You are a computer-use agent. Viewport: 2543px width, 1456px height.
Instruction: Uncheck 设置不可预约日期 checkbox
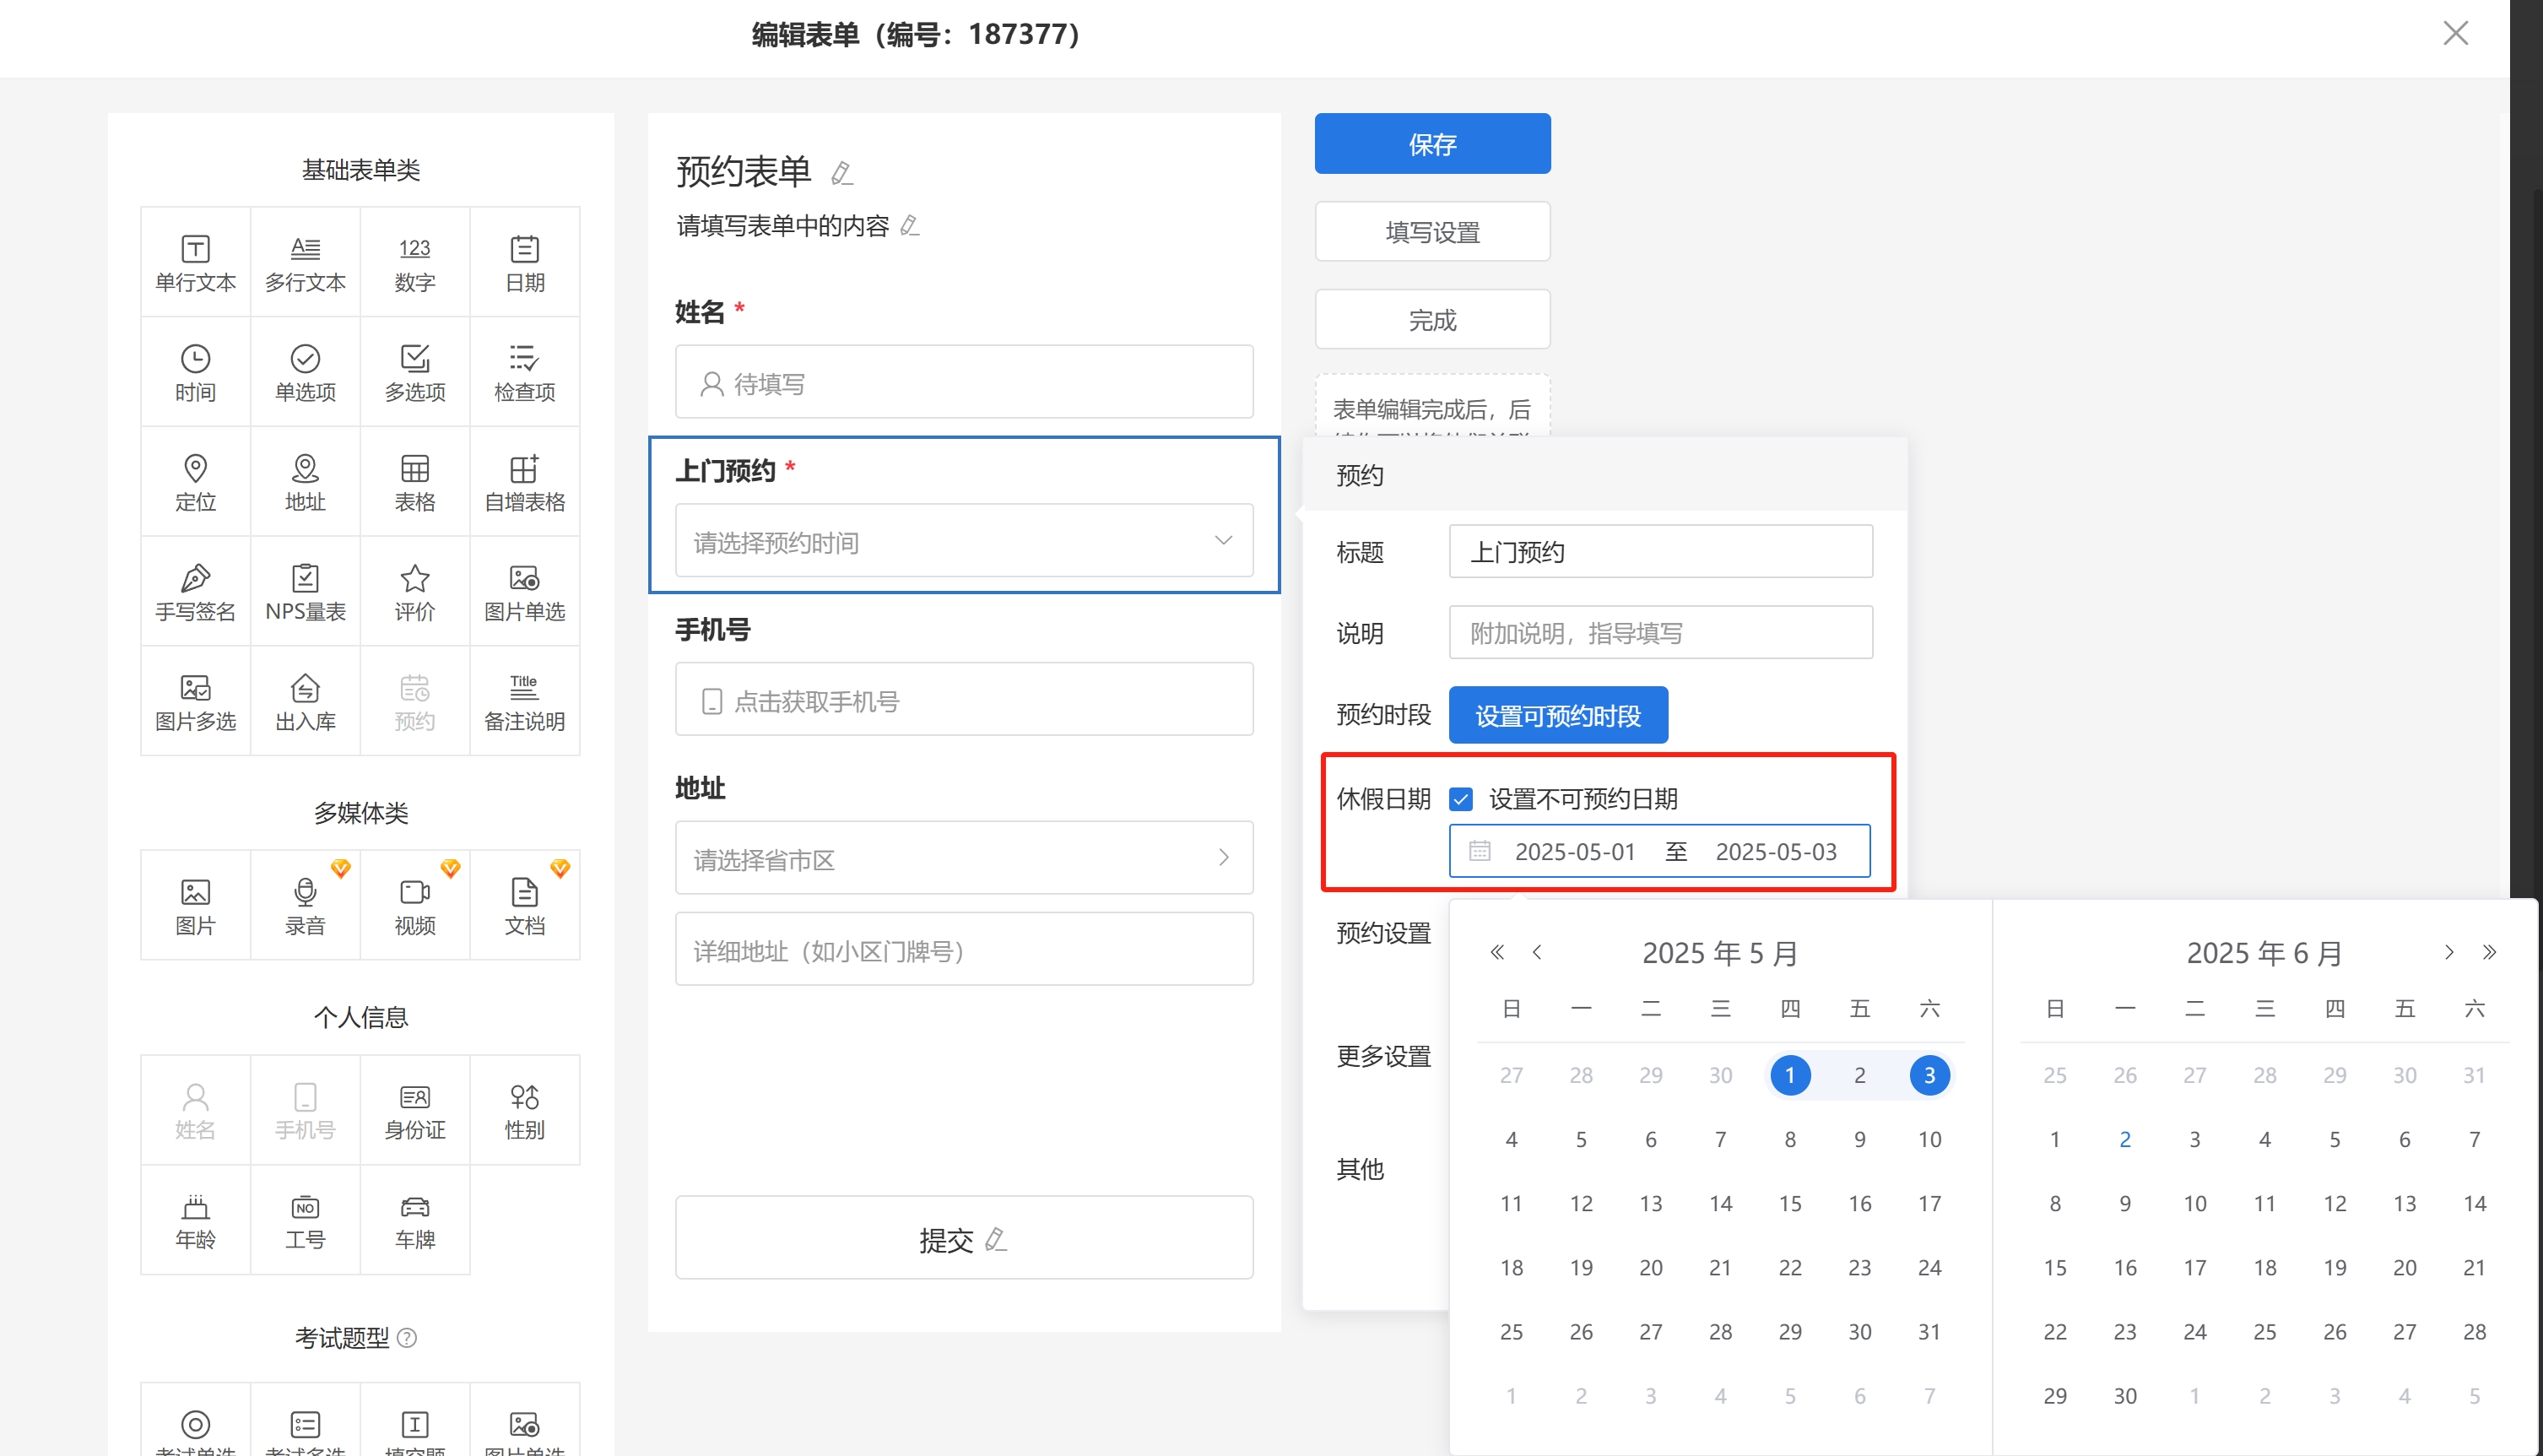[1462, 799]
